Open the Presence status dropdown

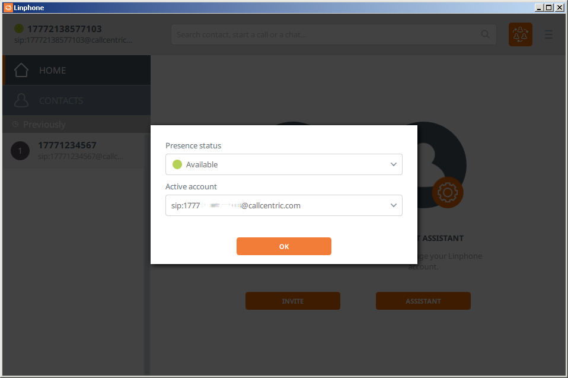coord(283,164)
